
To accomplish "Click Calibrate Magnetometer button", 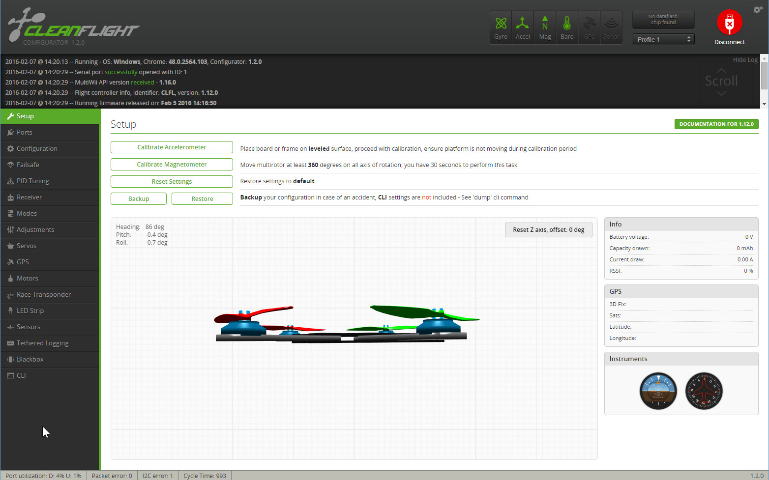I will tap(172, 165).
